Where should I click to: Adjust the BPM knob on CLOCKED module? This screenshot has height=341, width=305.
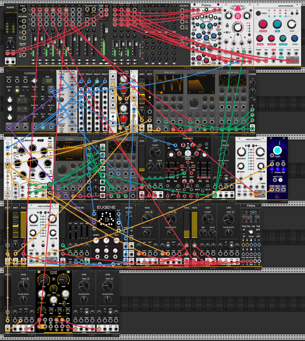[x=34, y=81]
